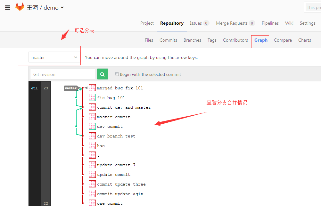
Task: Click the master branch label on graph
Action: point(70,88)
